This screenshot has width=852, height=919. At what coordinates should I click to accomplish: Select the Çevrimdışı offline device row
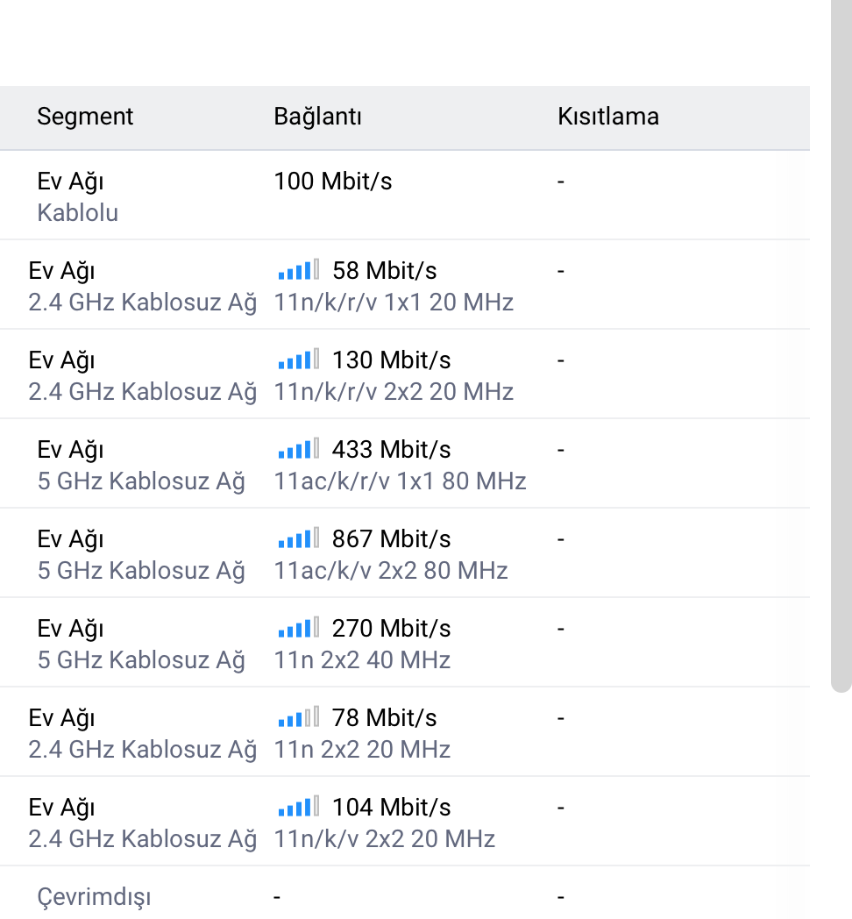(405, 893)
